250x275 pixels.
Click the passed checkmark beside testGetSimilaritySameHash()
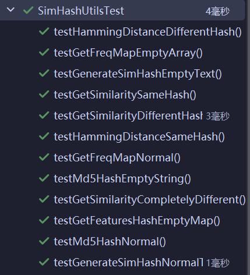click(44, 94)
